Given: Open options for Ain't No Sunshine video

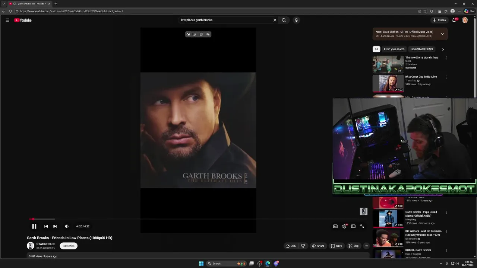Looking at the screenshot, I should (x=446, y=232).
